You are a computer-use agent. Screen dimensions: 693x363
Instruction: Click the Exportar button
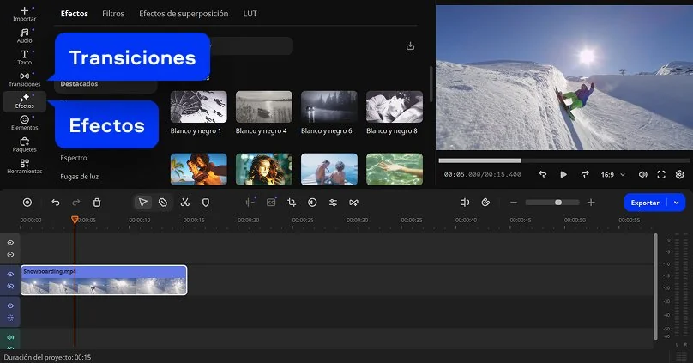(x=645, y=203)
